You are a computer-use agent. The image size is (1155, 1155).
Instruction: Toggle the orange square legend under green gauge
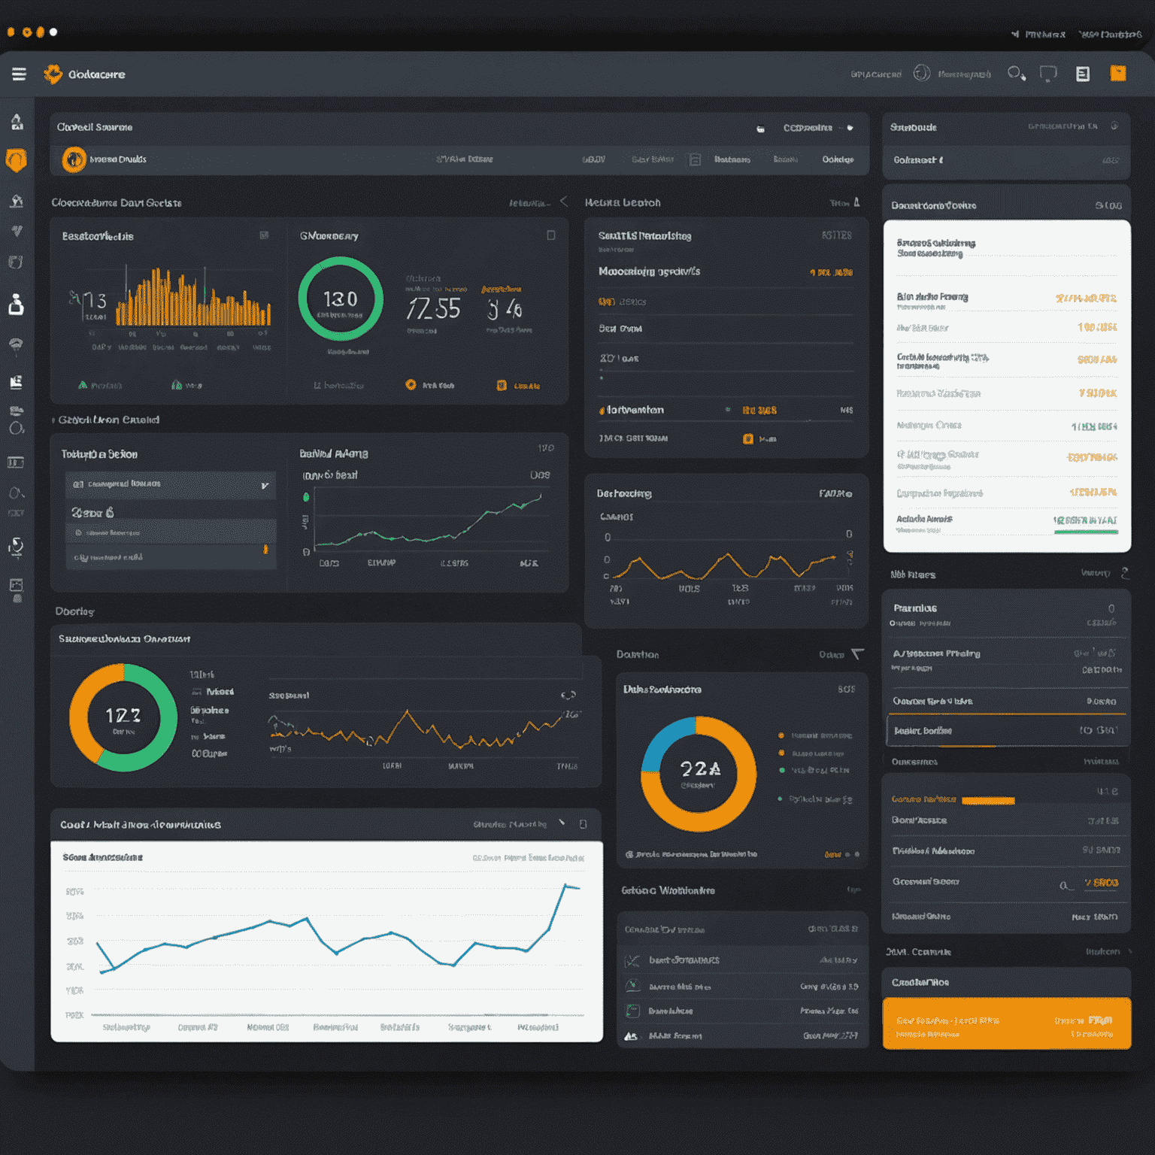click(x=502, y=386)
